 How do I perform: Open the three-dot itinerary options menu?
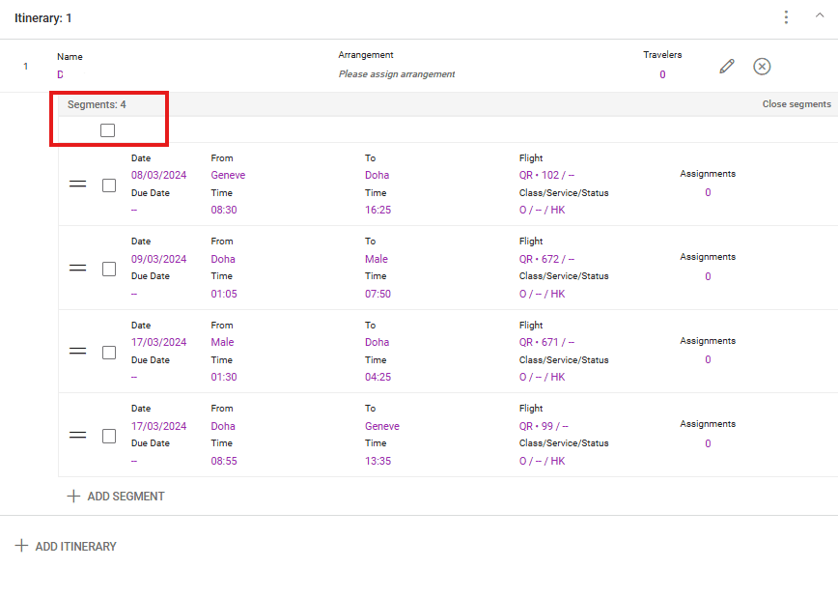[x=787, y=17]
